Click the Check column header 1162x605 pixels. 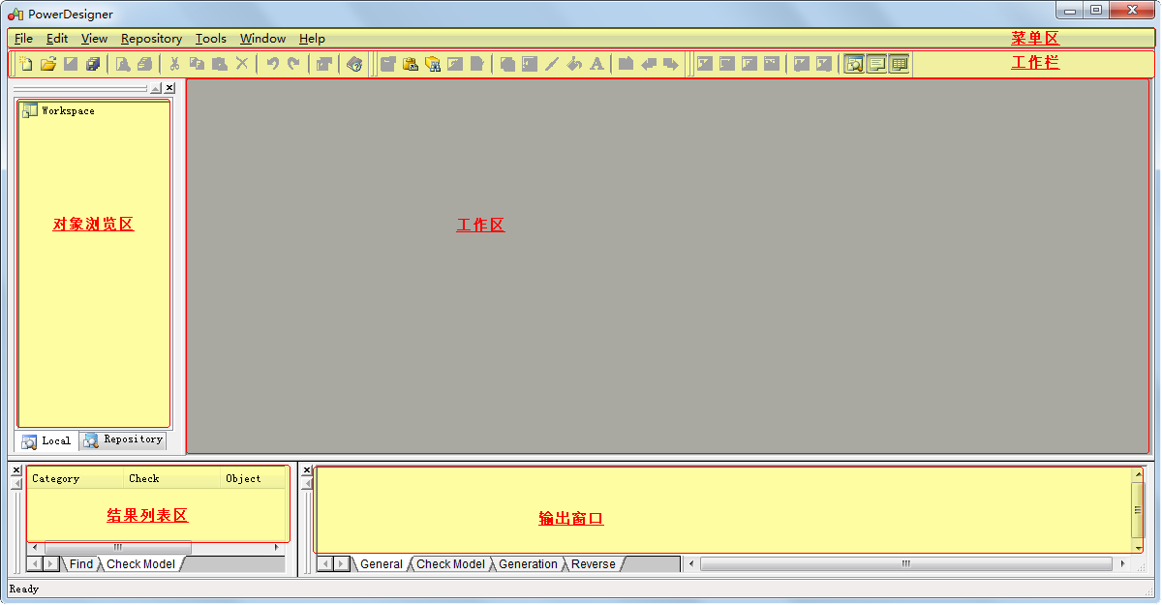coord(172,478)
